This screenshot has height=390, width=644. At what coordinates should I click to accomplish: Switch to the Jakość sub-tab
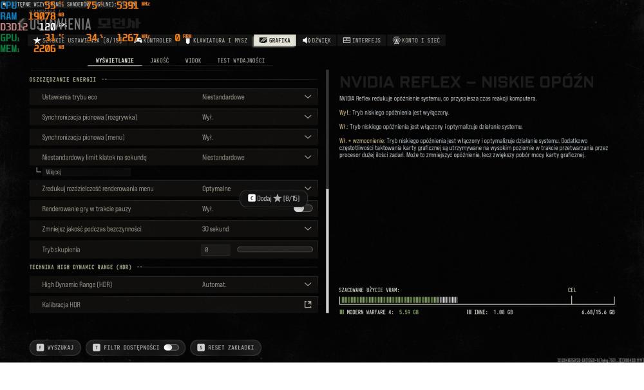tap(159, 60)
